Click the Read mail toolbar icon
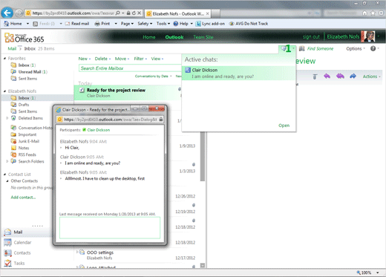 tap(68, 24)
